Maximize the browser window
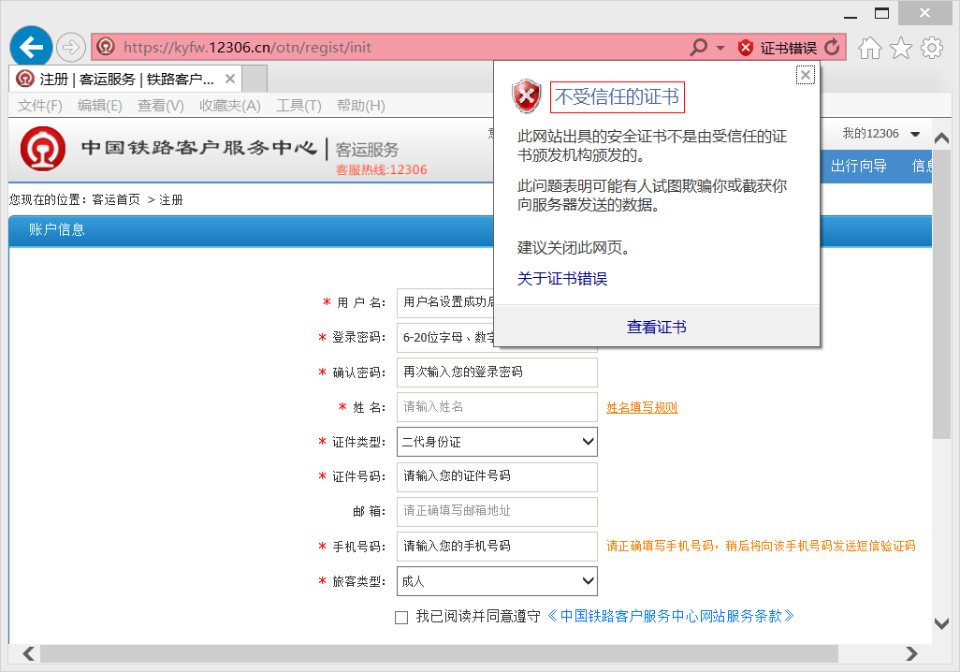Image resolution: width=960 pixels, height=672 pixels. pyautogui.click(x=881, y=13)
